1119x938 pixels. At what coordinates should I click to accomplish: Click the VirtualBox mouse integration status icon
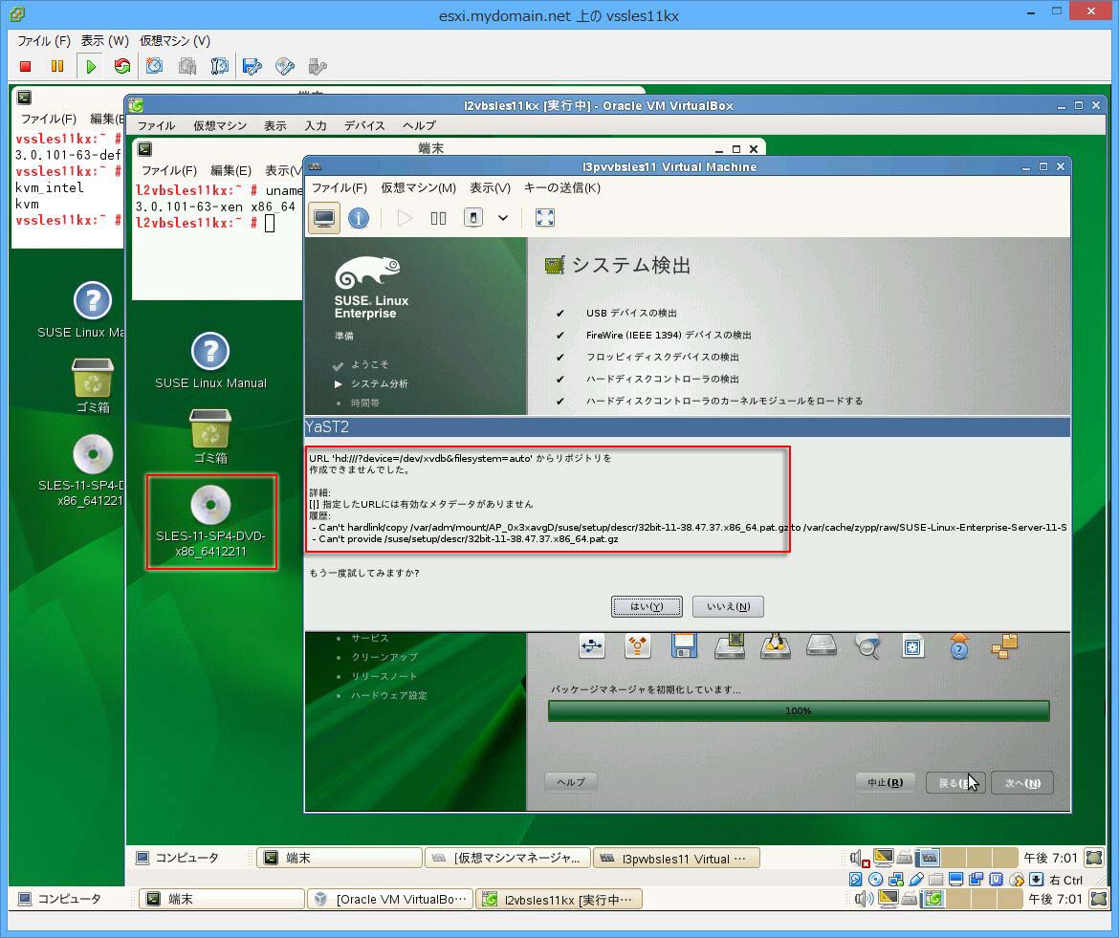coord(1017,880)
